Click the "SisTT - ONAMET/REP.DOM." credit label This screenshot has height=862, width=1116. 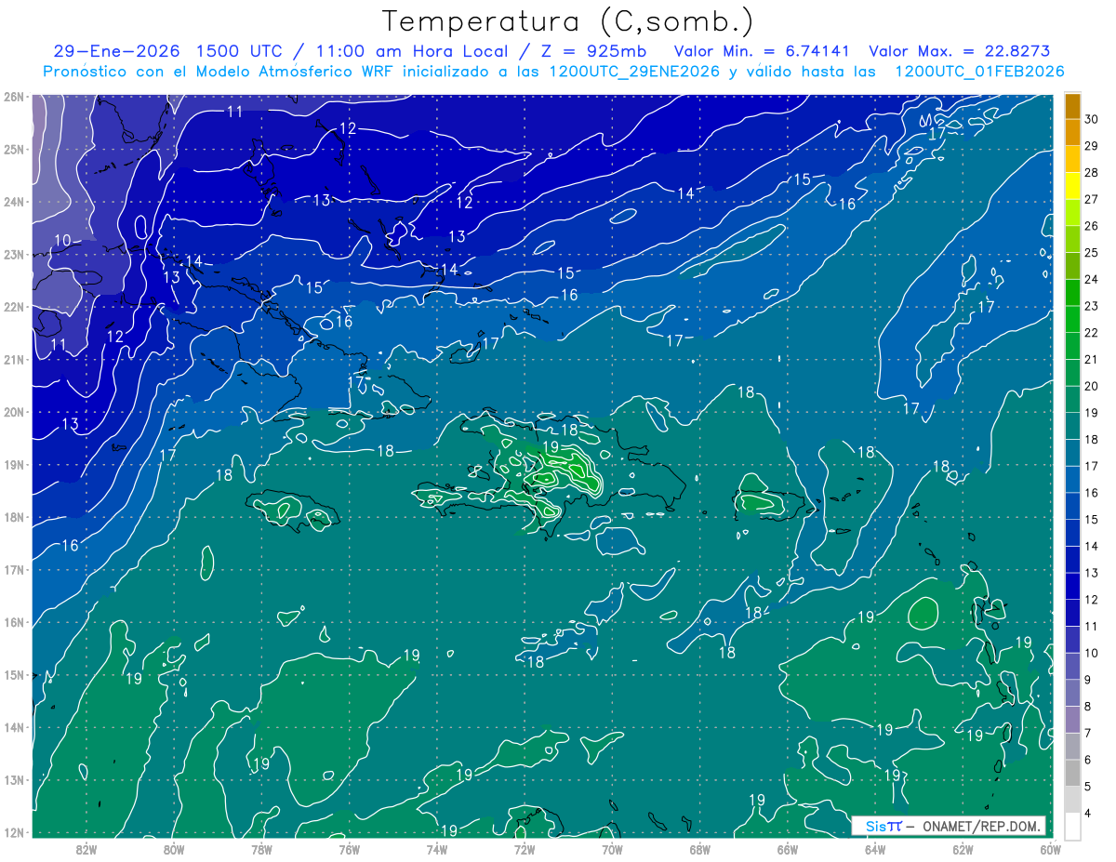click(949, 826)
